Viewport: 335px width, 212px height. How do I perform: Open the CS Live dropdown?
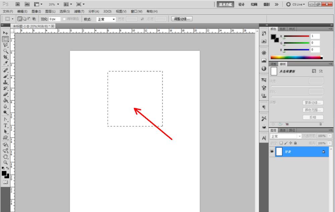click(x=296, y=4)
